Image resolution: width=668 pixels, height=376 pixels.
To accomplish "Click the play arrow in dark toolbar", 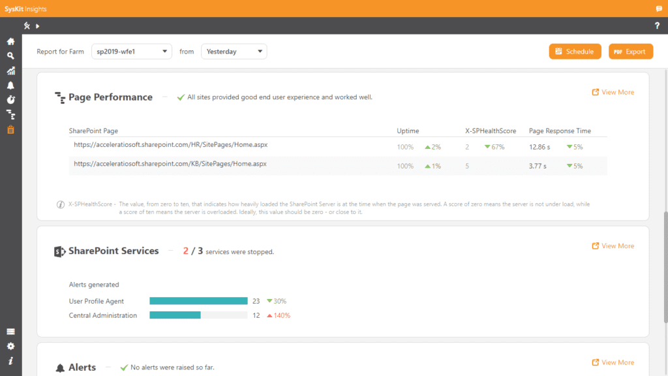I will (37, 26).
